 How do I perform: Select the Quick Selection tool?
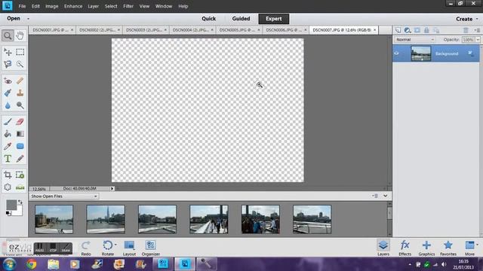pyautogui.click(x=20, y=64)
